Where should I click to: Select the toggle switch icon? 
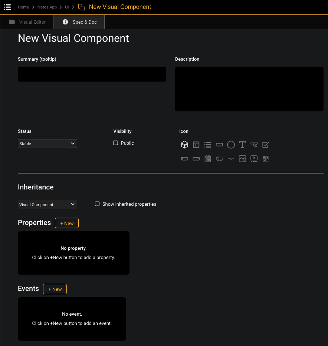[219, 158]
